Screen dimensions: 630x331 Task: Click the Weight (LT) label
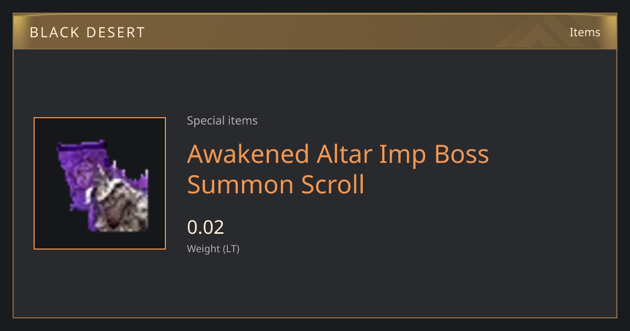(x=213, y=249)
